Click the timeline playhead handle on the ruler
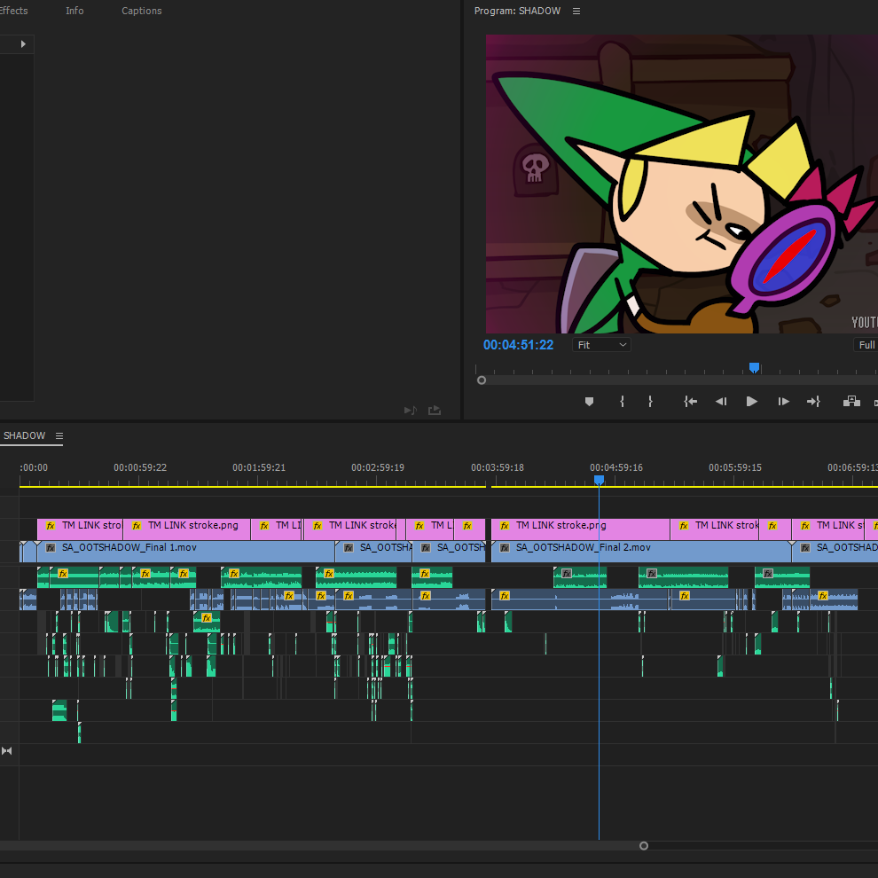Screen dimensions: 878x878 [x=600, y=480]
